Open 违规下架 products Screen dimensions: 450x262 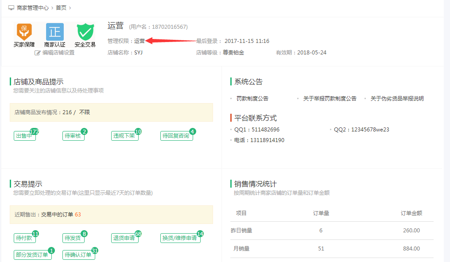(x=124, y=136)
